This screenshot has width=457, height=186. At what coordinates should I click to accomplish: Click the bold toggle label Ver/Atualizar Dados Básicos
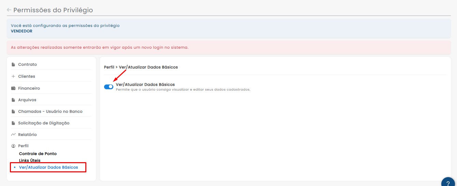tap(145, 84)
